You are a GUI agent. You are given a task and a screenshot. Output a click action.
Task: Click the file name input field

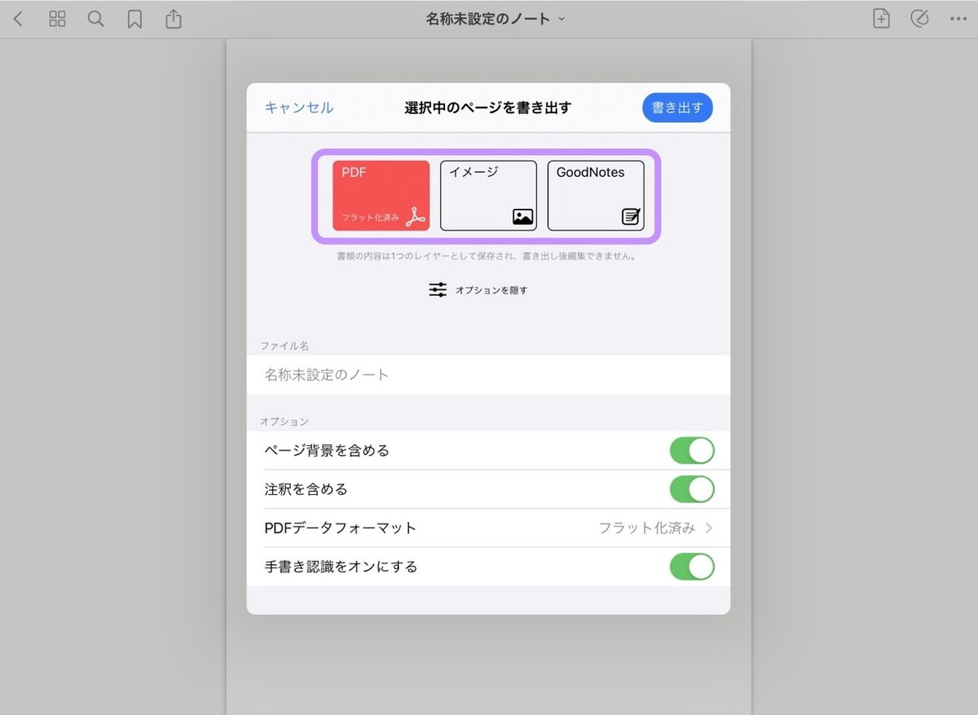pyautogui.click(x=489, y=374)
